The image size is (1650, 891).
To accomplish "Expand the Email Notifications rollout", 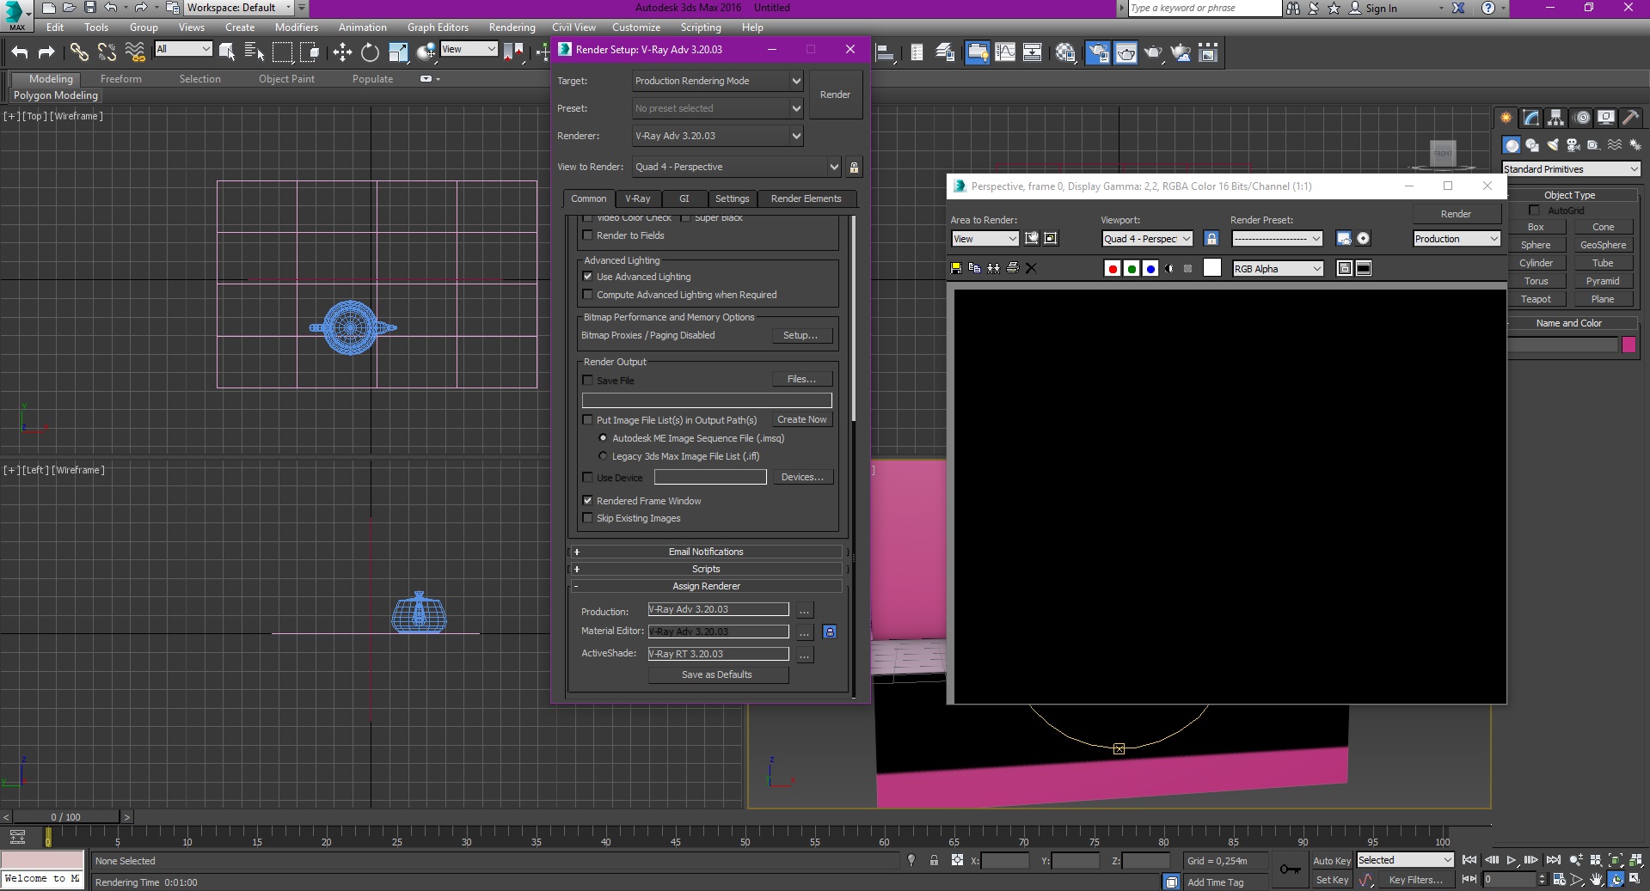I will click(x=706, y=552).
